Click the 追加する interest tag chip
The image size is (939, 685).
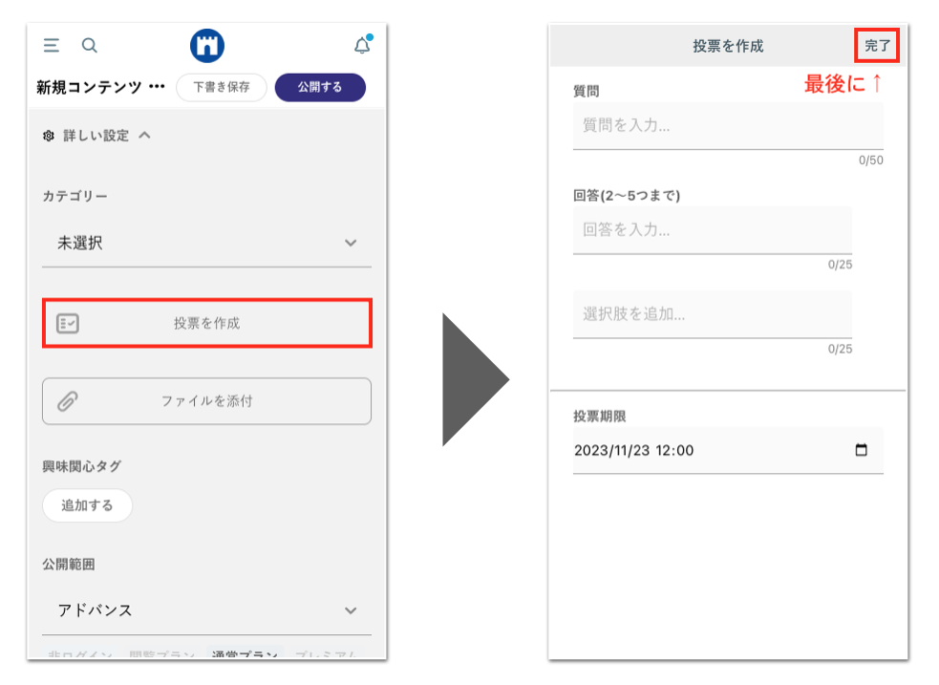86,505
